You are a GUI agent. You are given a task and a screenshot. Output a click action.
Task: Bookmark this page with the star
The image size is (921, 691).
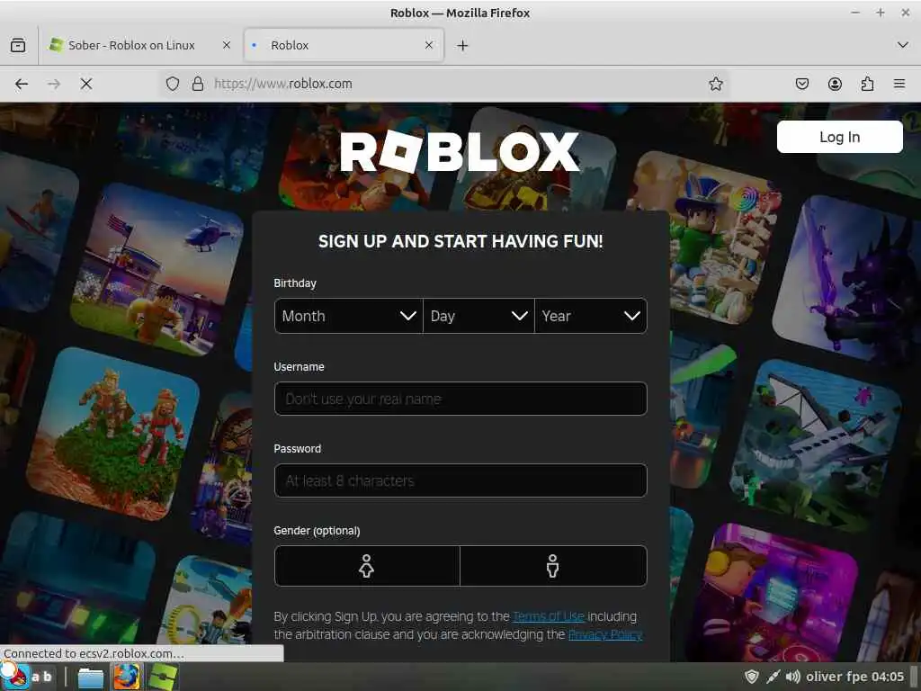715,84
